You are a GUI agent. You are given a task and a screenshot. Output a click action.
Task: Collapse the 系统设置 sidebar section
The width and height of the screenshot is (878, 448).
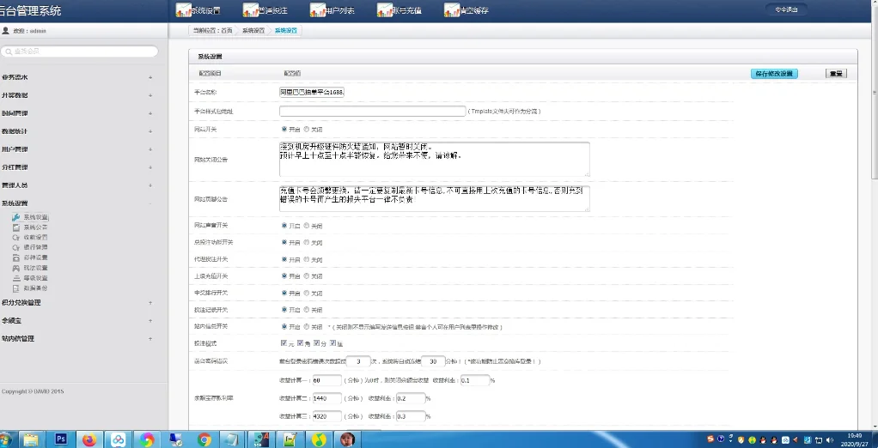click(x=149, y=203)
